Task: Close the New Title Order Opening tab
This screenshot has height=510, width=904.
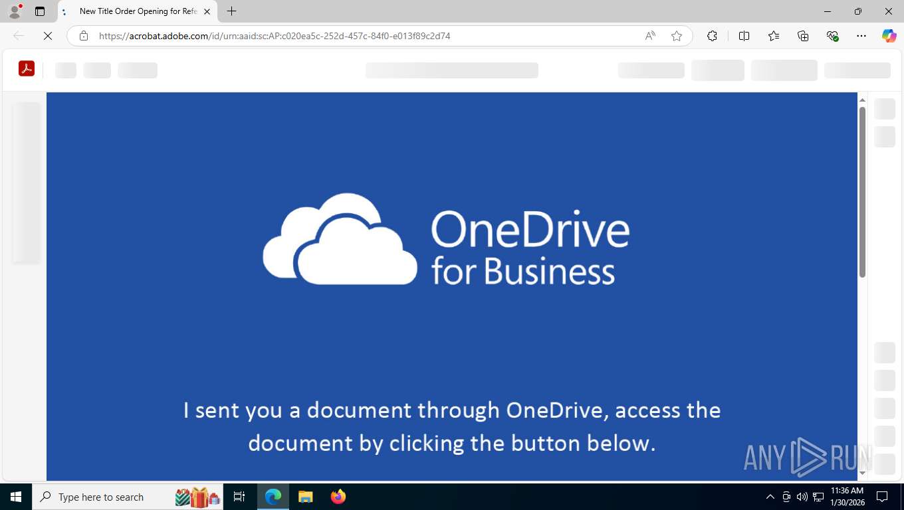Action: point(207,11)
